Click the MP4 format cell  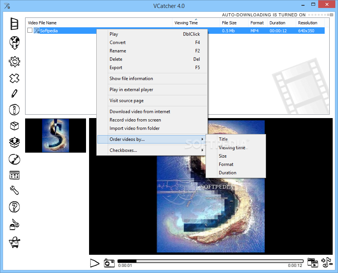tap(254, 31)
